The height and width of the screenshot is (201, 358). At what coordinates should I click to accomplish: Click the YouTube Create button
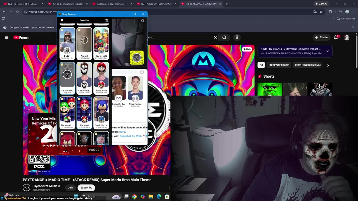click(x=321, y=37)
